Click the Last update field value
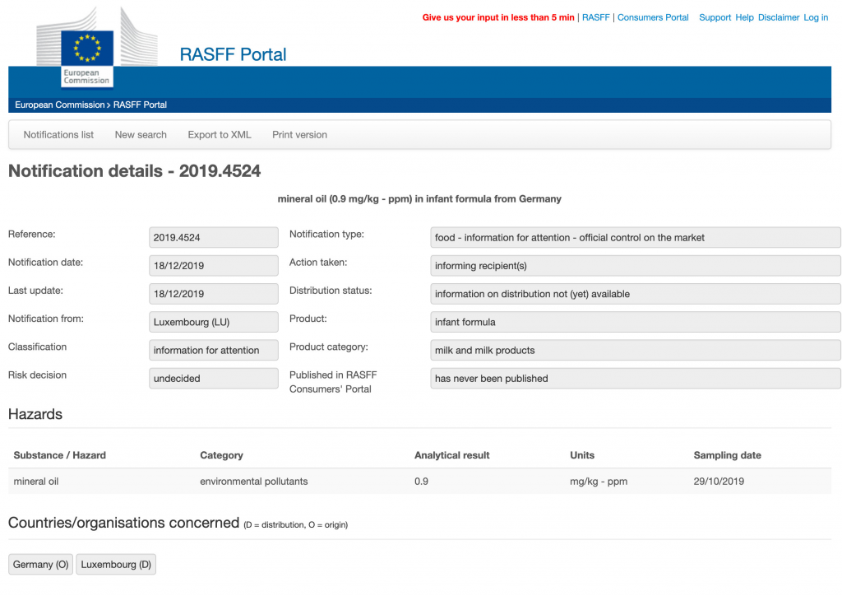The image size is (842, 596). (x=214, y=294)
